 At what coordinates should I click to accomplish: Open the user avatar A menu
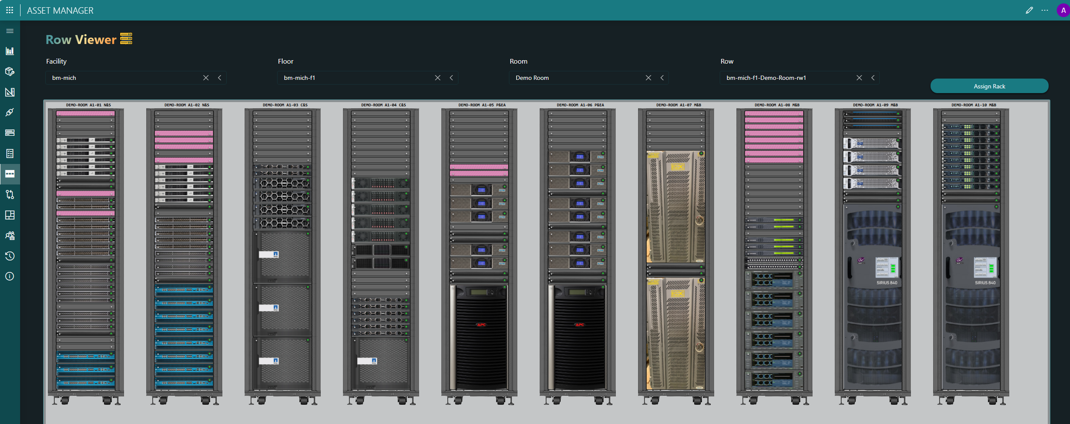coord(1063,10)
